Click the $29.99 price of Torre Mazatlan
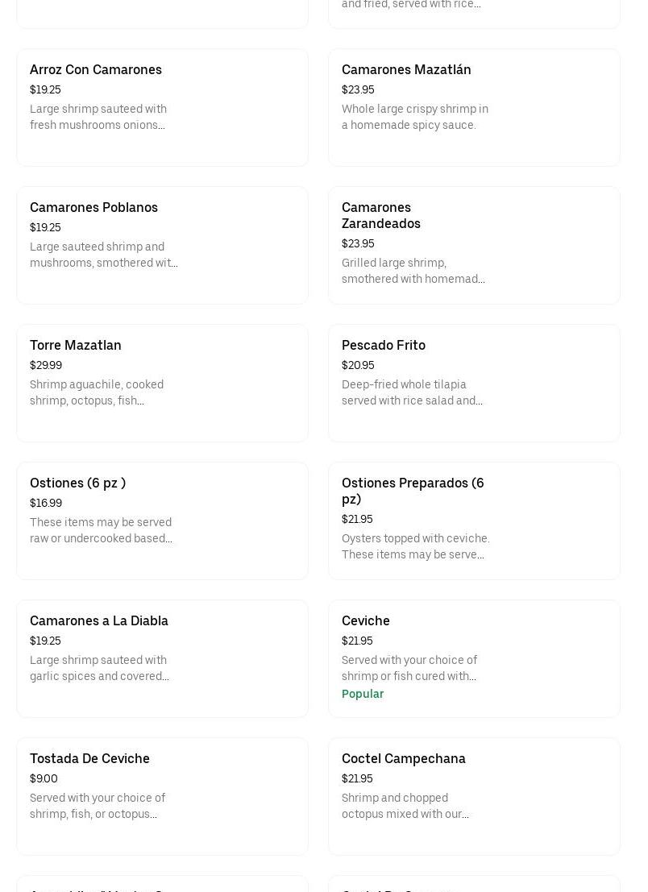 46,366
